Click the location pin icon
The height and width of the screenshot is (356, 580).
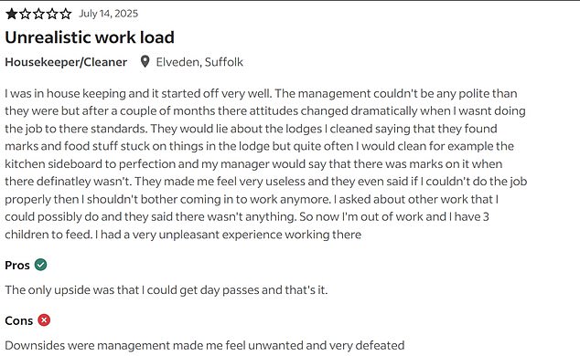pyautogui.click(x=145, y=61)
